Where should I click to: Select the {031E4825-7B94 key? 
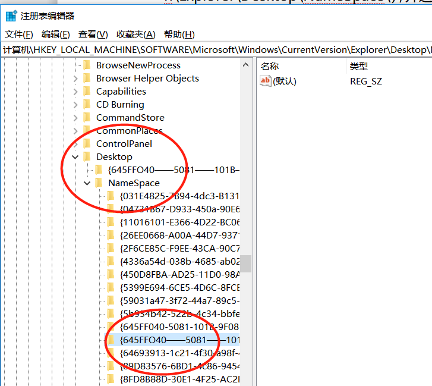pyautogui.click(x=179, y=196)
